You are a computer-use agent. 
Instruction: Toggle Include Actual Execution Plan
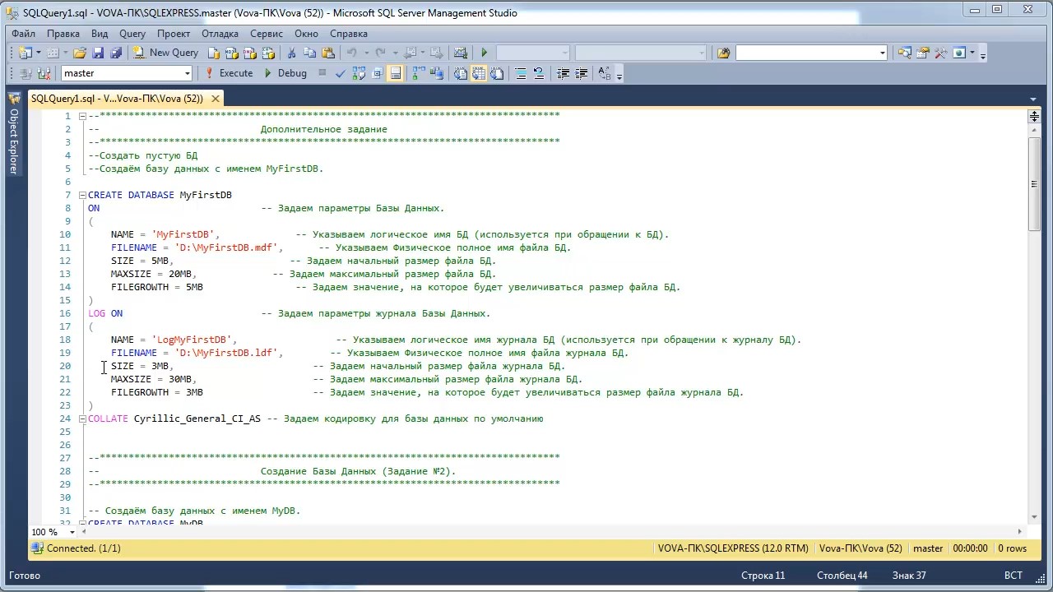[x=418, y=73]
